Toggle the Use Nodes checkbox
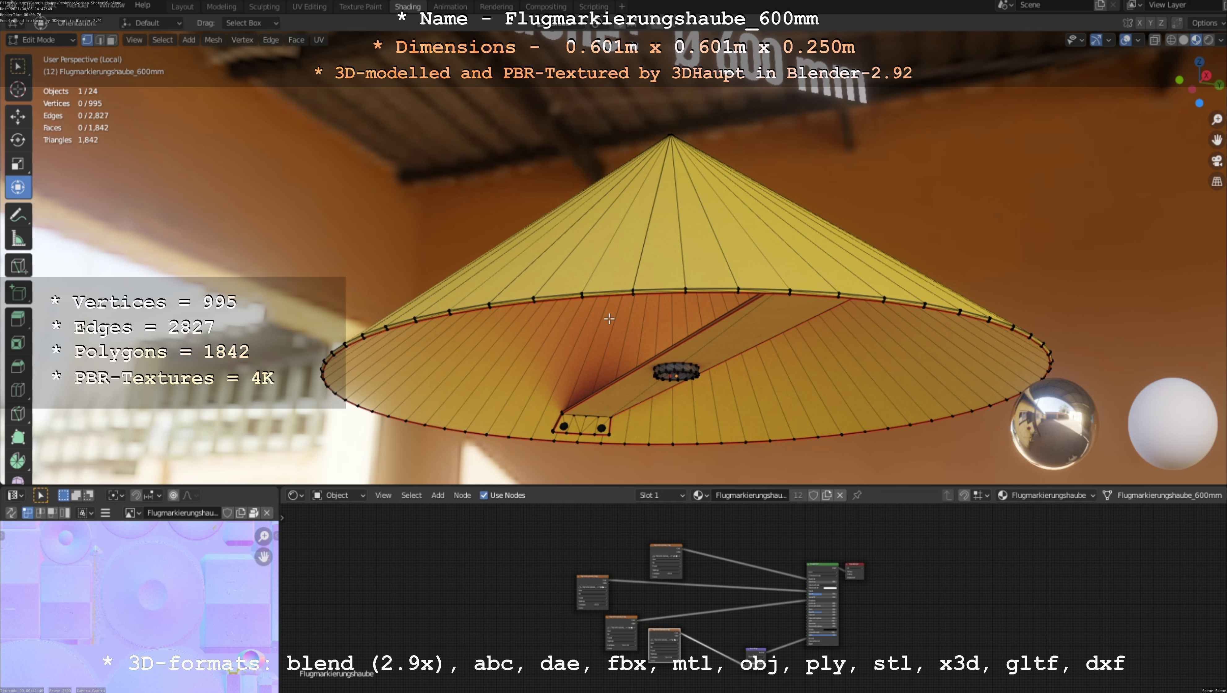This screenshot has height=693, width=1227. (x=484, y=495)
